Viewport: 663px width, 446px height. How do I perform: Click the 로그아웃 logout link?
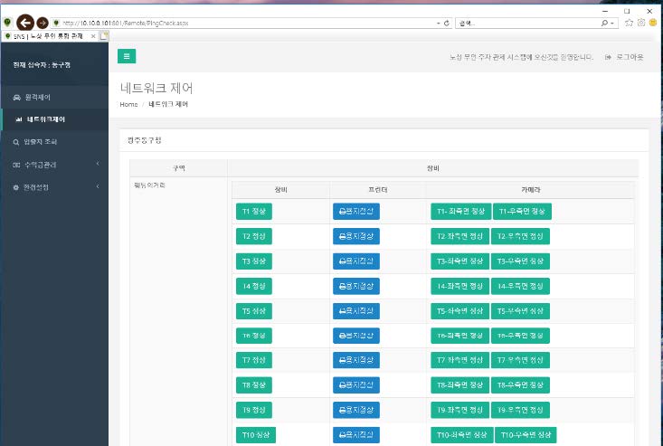625,57
